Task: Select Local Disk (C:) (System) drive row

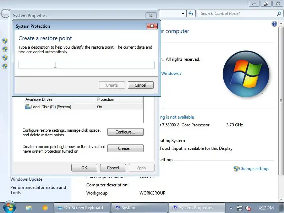Action: (83, 107)
